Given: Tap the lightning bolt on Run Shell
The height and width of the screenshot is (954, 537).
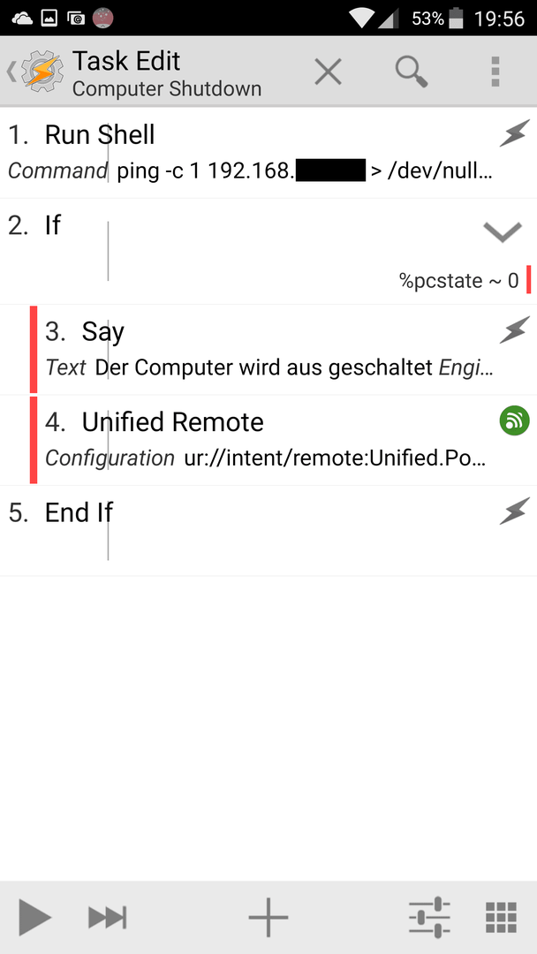Looking at the screenshot, I should pos(515,133).
